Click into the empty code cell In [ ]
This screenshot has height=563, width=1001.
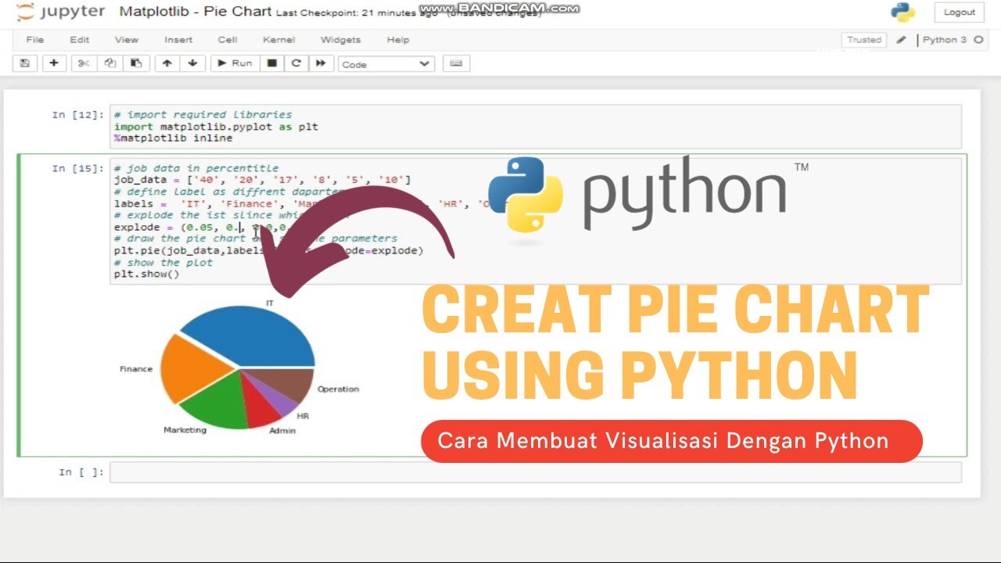click(x=536, y=472)
